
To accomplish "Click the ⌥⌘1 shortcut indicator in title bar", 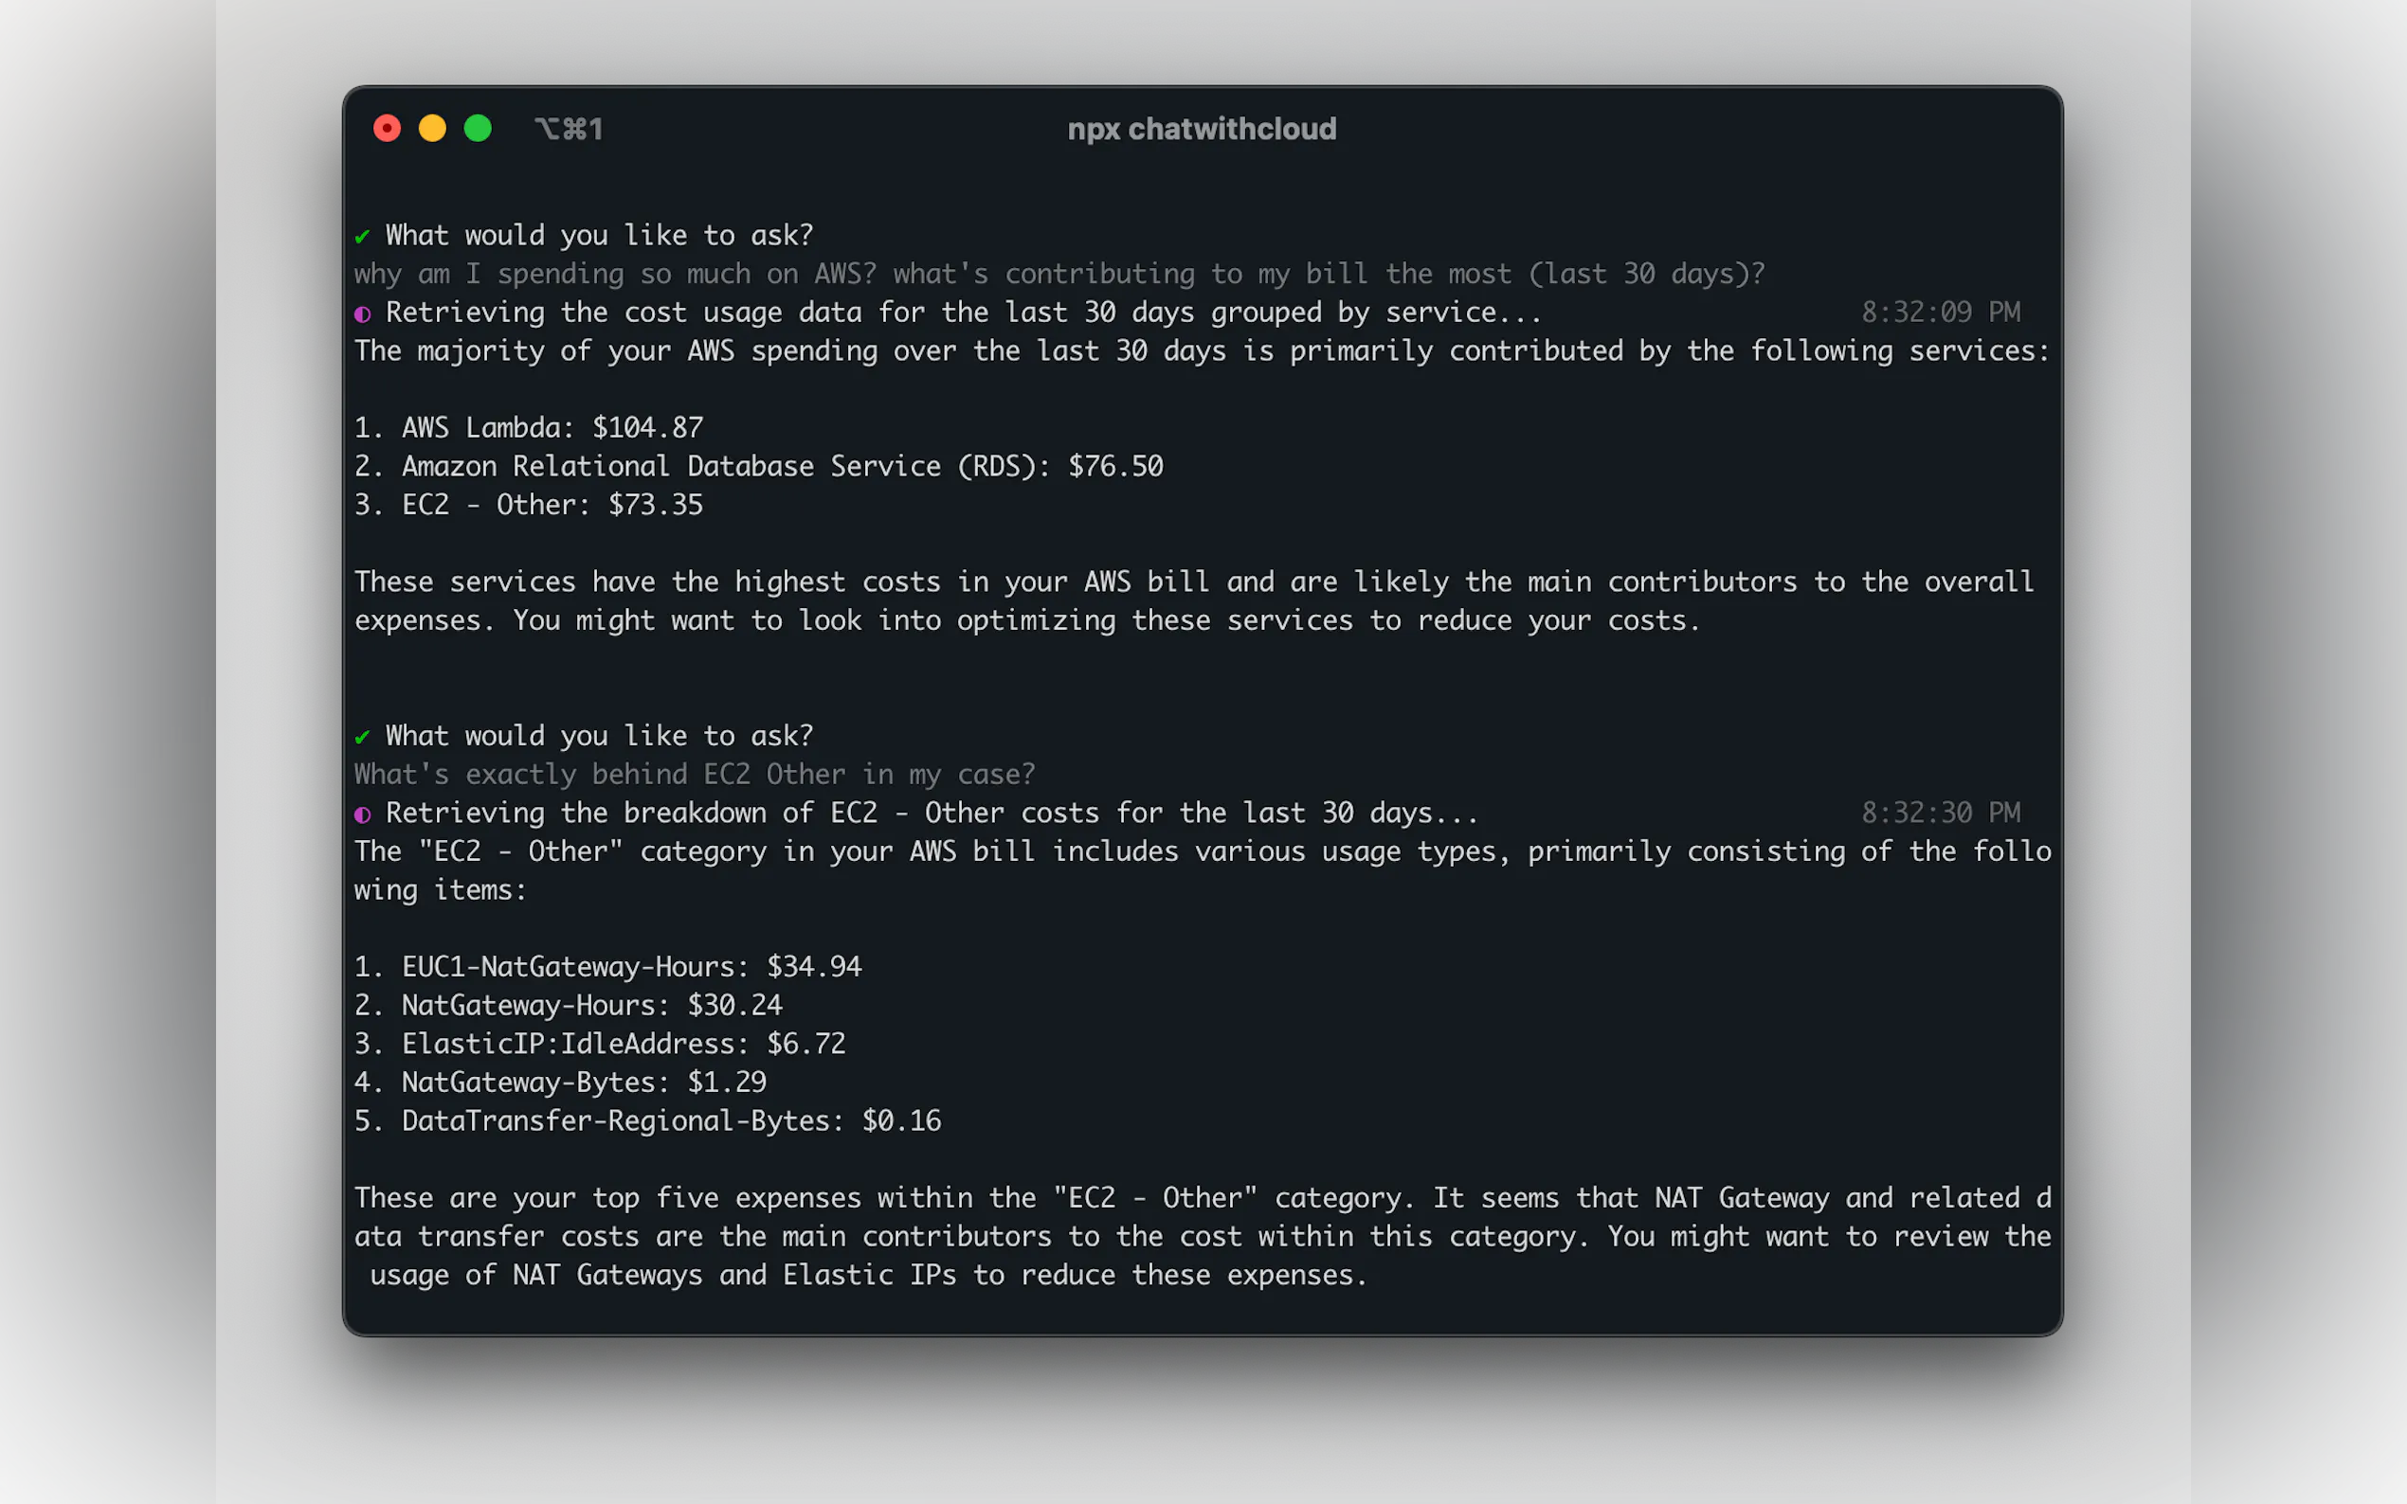I will [569, 130].
